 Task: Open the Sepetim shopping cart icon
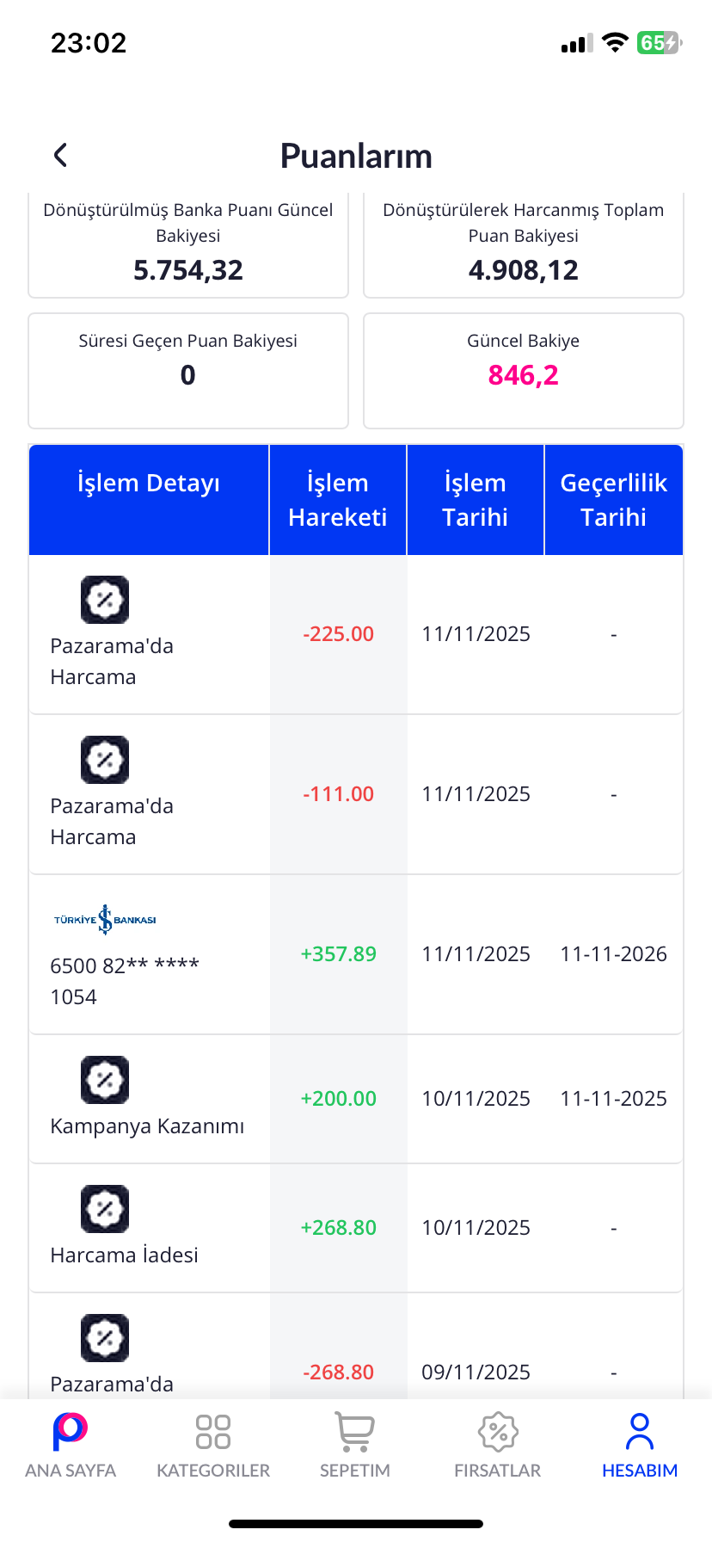point(354,1432)
